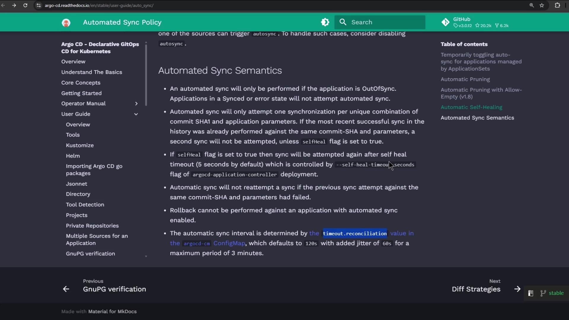The width and height of the screenshot is (569, 320).
Task: Open Multiple Sources for an Application
Action: pyautogui.click(x=97, y=240)
